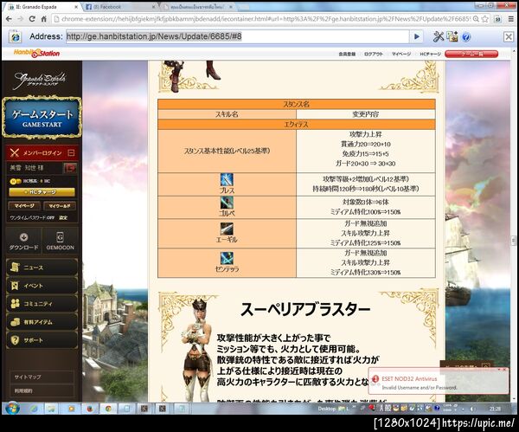Click the IE Tab bookmark folder icon
The width and height of the screenshot is (519, 432).
[452, 36]
